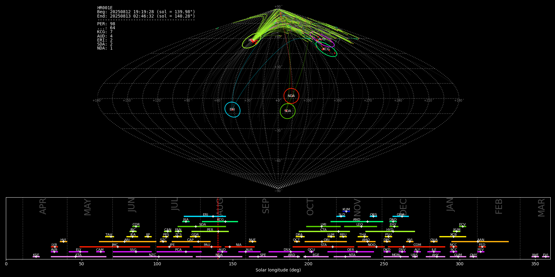Click the LYR shower bar on the timeline
The width and height of the screenshot is (555, 277).
coord(54,247)
